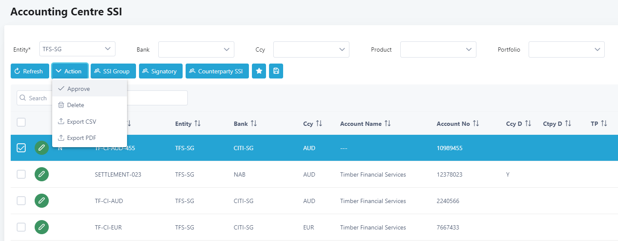The height and width of the screenshot is (241, 618).
Task: Uncheck the selected TF-CI-AUD-455 row checkbox
Action: click(21, 148)
